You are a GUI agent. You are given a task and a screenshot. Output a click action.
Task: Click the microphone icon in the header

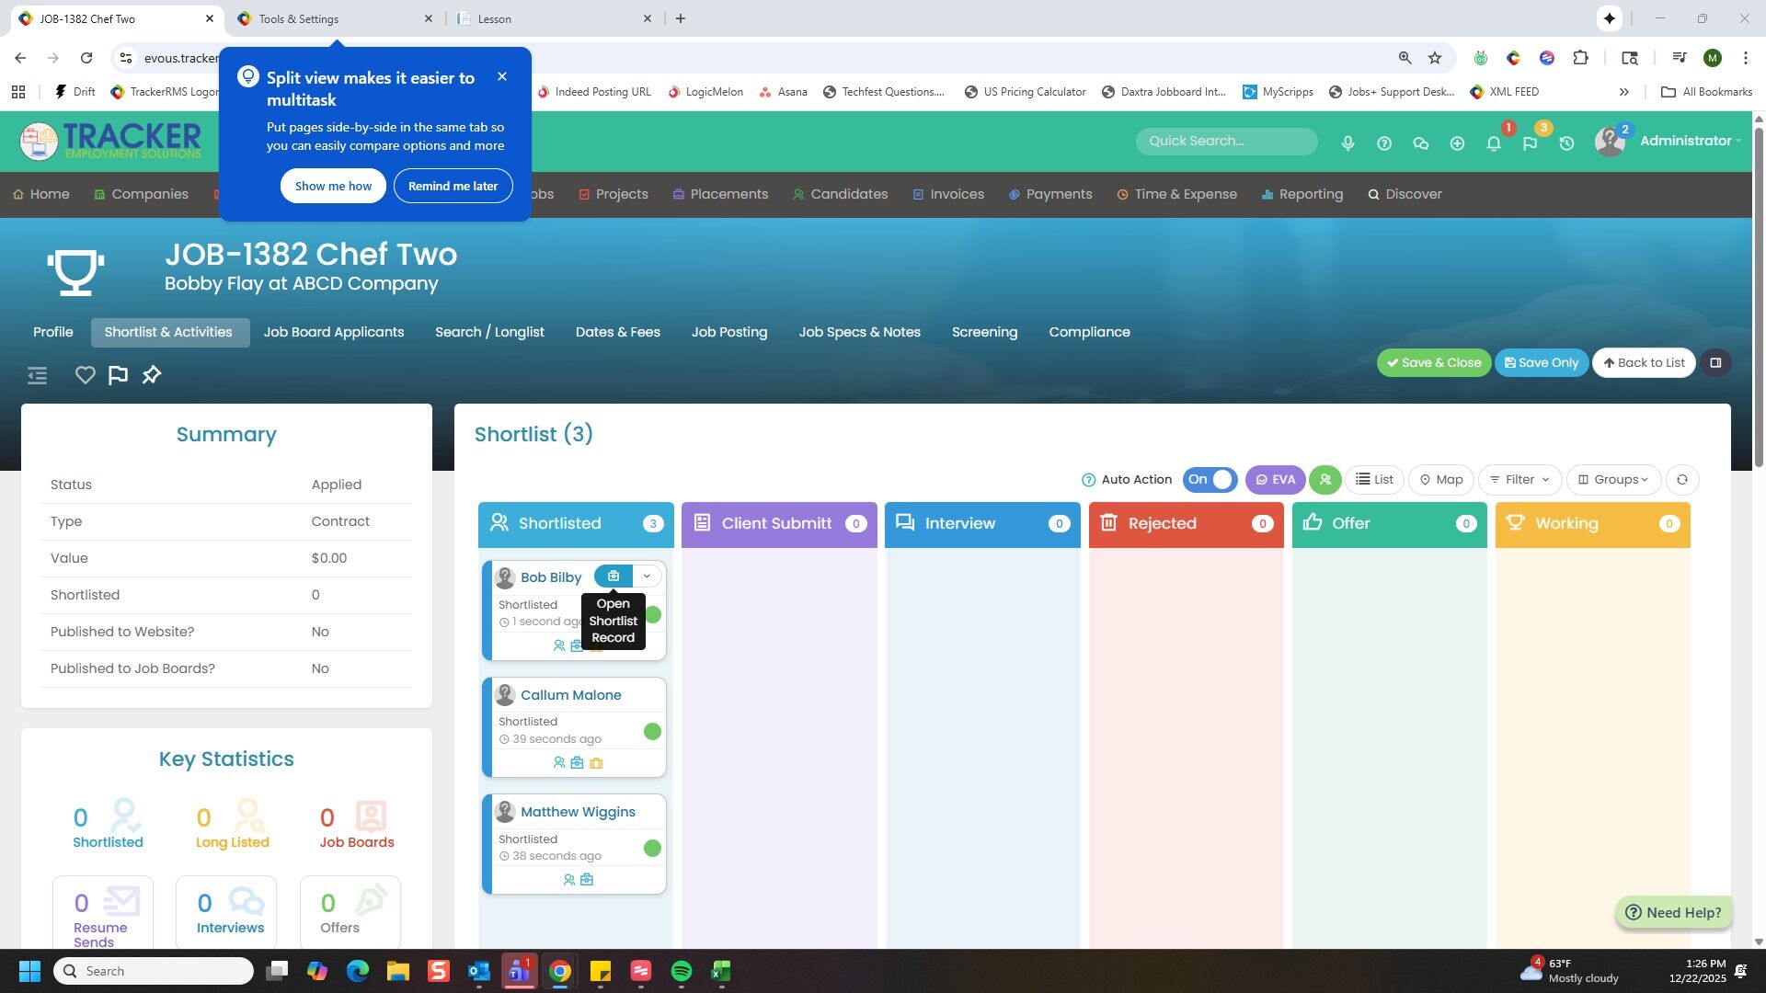[x=1347, y=143]
